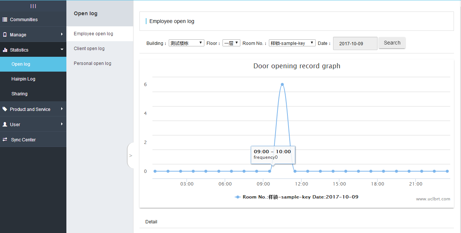Click the Date input field
Screen dimensions: 461x233
[355, 43]
